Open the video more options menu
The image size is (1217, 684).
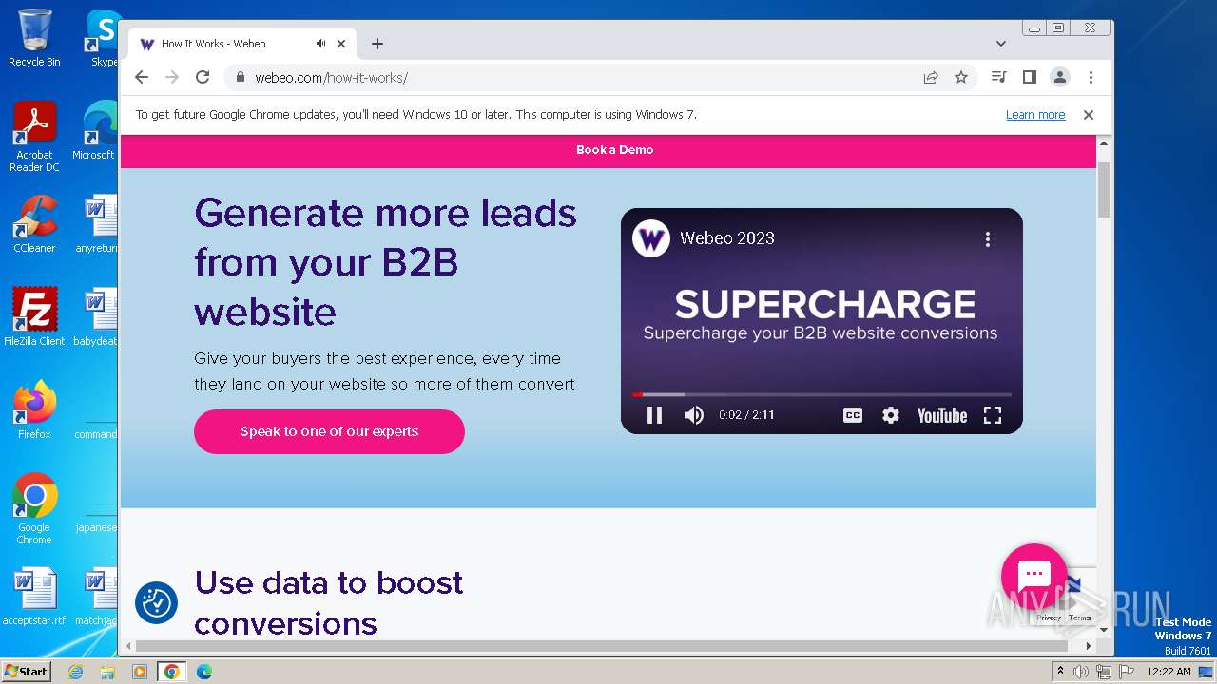coord(988,239)
